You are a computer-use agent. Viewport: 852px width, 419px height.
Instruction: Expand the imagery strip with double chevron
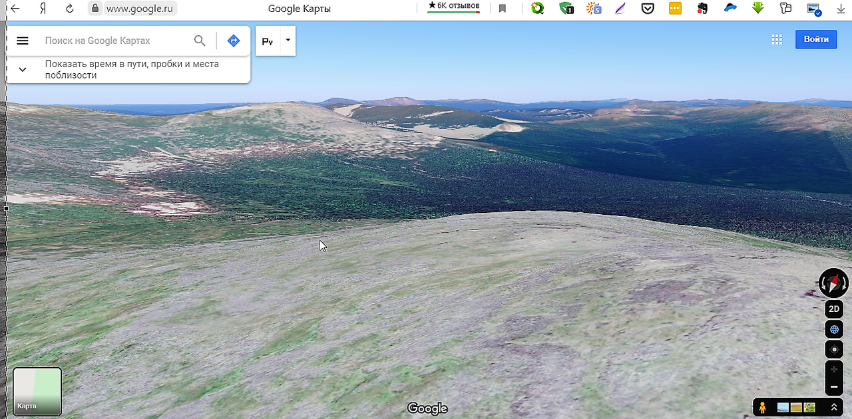(x=834, y=407)
